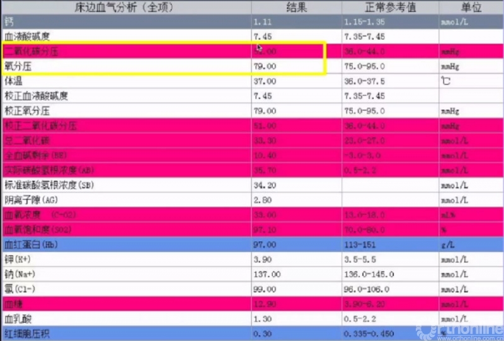Click the 氯(Cl-) reference range 96.0-106.0

tap(369, 289)
